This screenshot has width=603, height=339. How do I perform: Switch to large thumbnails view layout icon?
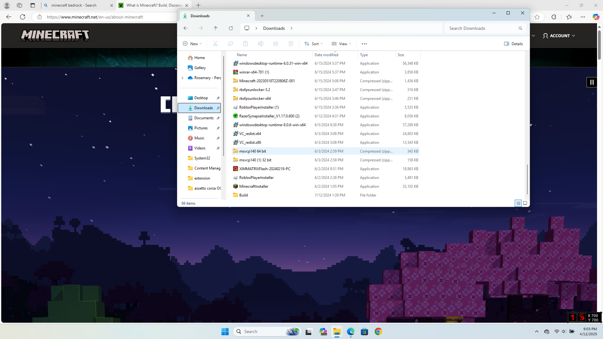525,203
